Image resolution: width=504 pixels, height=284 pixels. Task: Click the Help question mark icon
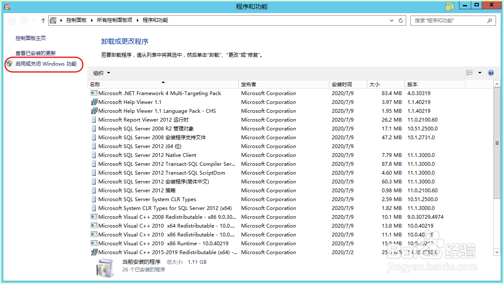491,72
